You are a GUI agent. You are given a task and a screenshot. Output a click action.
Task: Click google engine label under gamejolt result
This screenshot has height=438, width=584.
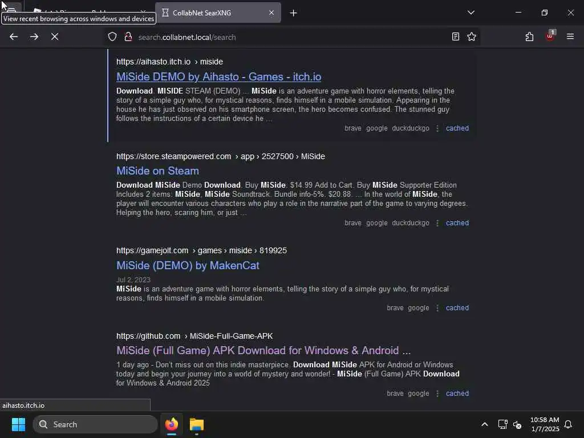418,309
